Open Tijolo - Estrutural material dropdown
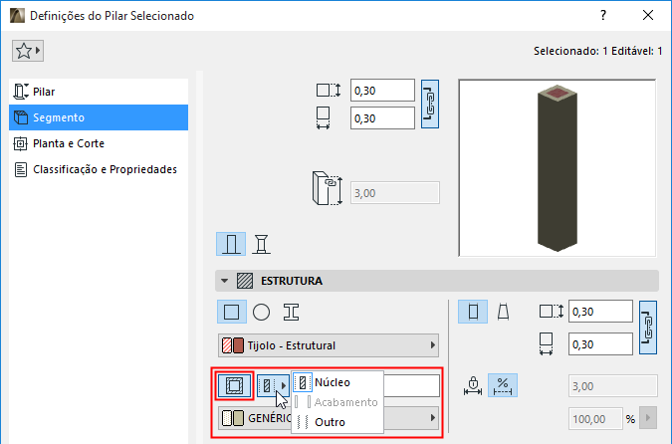Image resolution: width=672 pixels, height=444 pixels. click(329, 345)
